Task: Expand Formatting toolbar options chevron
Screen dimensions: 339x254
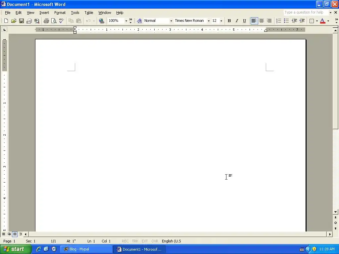Action: (x=336, y=21)
